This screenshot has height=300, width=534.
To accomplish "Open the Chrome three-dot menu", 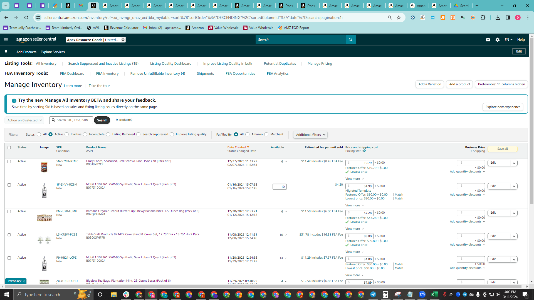I will point(528,17).
